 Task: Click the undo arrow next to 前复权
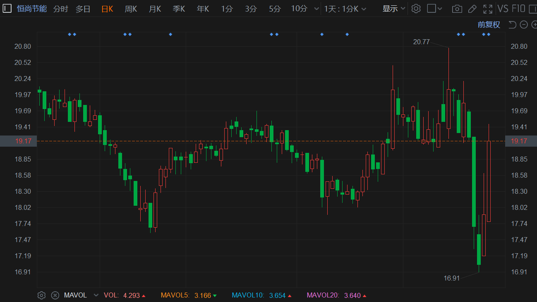tap(512, 25)
